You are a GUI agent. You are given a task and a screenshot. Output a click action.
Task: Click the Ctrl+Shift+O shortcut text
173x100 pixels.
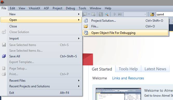[154, 21]
